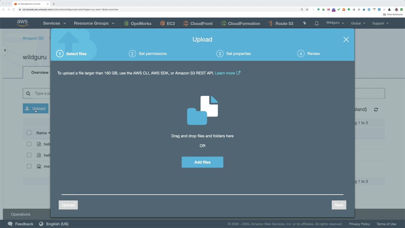Image resolution: width=405 pixels, height=228 pixels.
Task: Open the Learn more link
Action: pos(228,73)
